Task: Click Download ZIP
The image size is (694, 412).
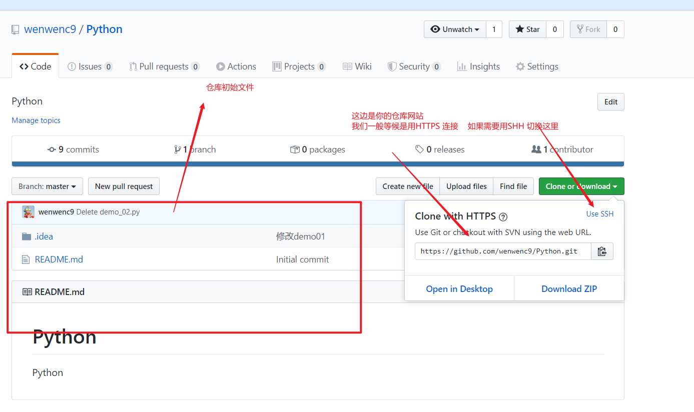Action: (x=569, y=289)
